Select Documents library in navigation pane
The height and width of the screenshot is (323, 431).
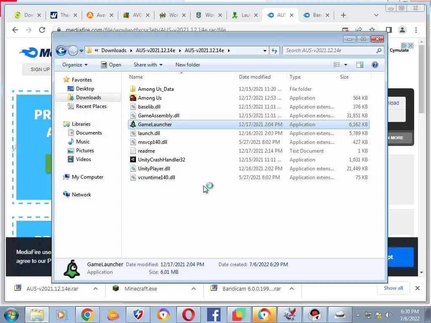point(89,133)
